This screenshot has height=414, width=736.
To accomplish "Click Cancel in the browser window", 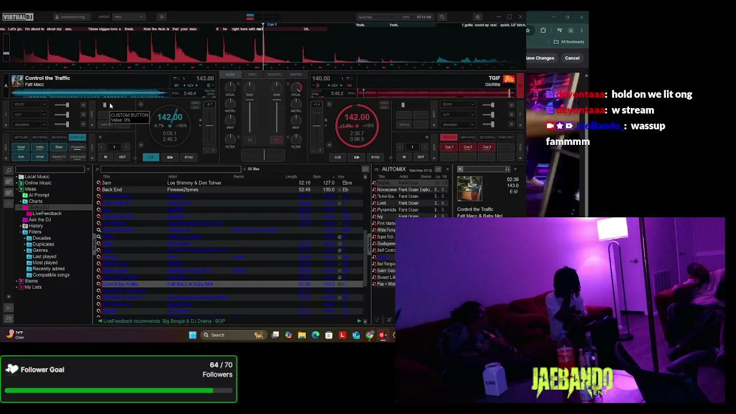I will [572, 58].
